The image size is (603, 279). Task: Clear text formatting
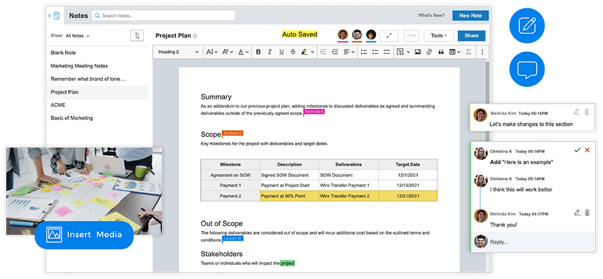click(x=468, y=52)
